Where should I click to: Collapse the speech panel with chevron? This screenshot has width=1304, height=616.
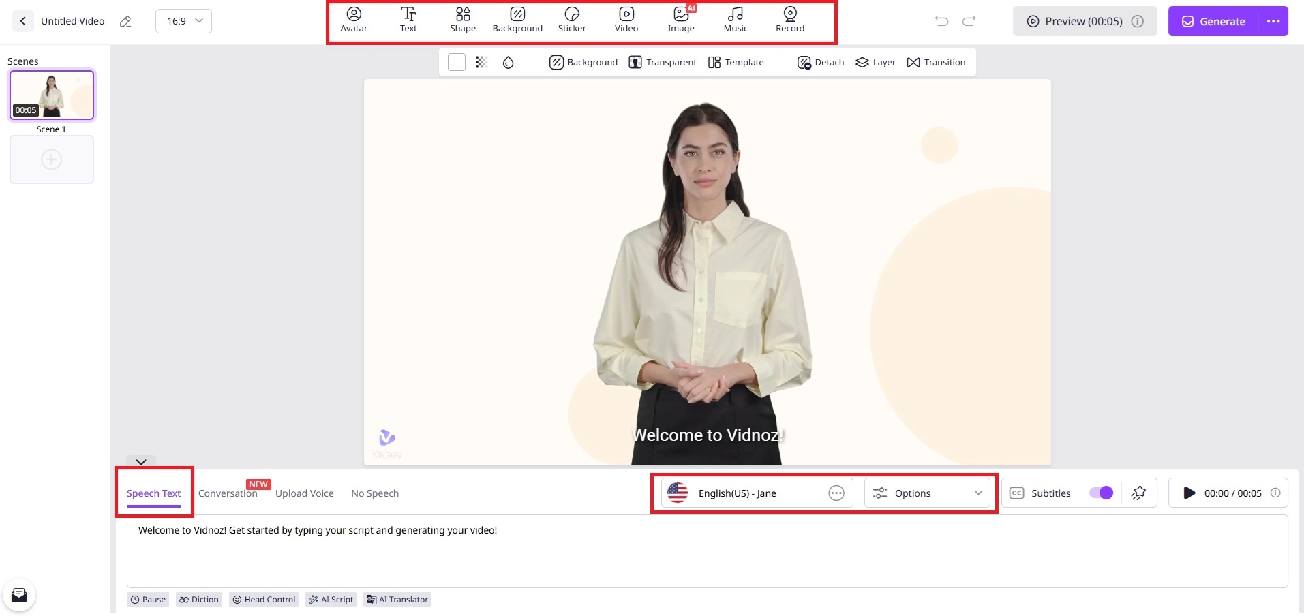(x=141, y=462)
